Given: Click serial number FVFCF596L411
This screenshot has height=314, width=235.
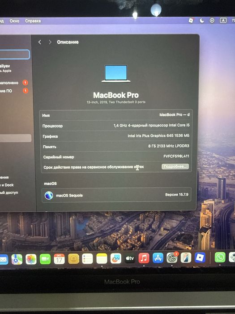Looking at the screenshot, I should click(x=176, y=156).
